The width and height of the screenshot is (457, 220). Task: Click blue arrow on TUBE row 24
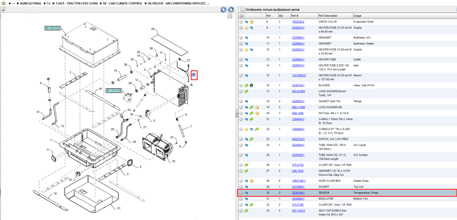[246, 145]
